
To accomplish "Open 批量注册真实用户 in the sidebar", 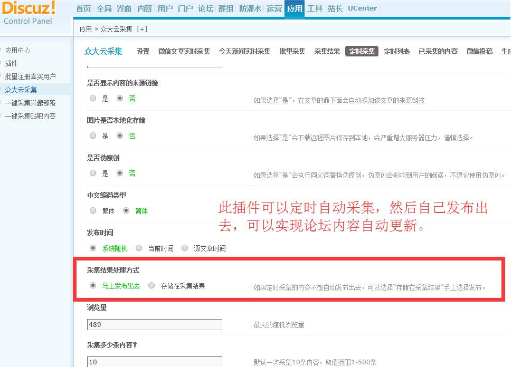I will click(x=31, y=76).
